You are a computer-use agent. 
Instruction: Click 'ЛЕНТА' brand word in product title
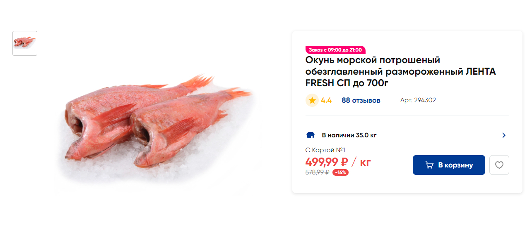point(481,72)
